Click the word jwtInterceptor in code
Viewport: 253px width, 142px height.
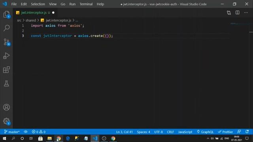click(x=58, y=36)
